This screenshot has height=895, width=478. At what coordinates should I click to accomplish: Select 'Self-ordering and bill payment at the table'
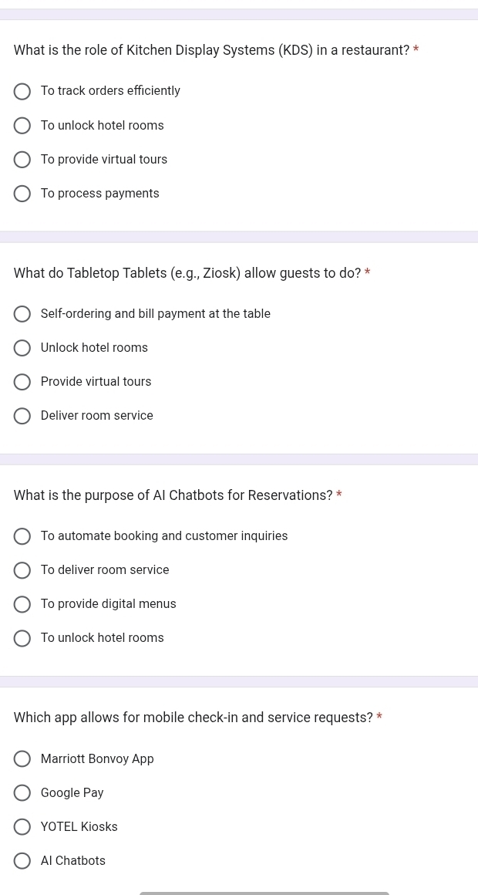coord(23,314)
